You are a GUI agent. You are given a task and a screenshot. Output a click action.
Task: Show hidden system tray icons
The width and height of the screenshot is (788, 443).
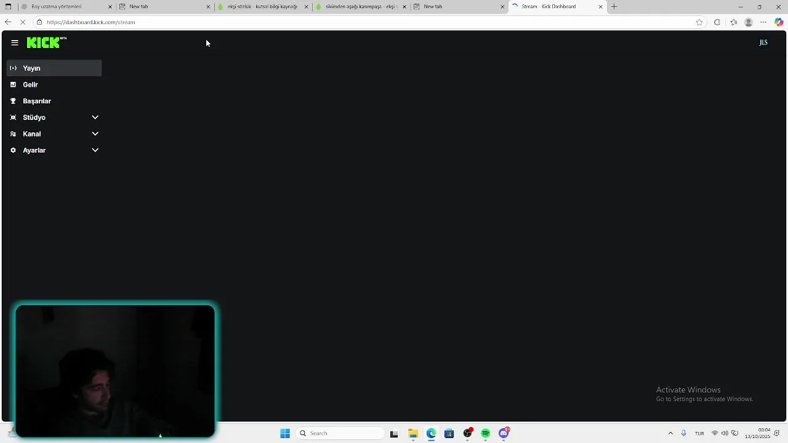[x=670, y=433]
